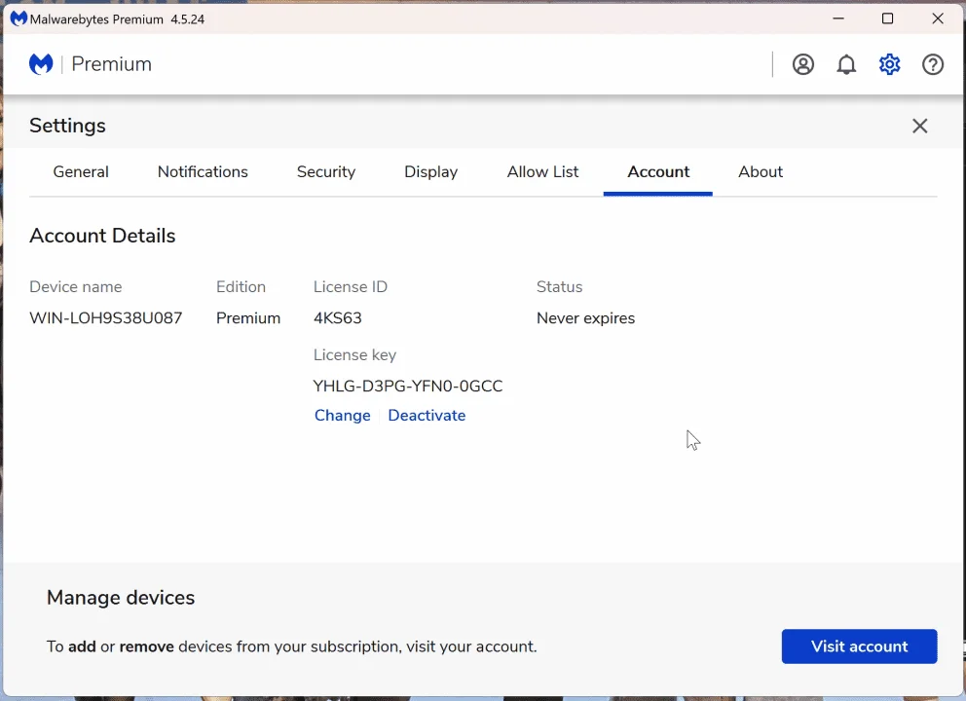This screenshot has width=966, height=701.
Task: Click the Never expires status text
Action: pos(585,317)
